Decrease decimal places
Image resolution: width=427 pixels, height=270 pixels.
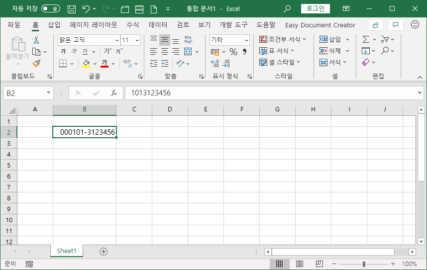click(226, 64)
